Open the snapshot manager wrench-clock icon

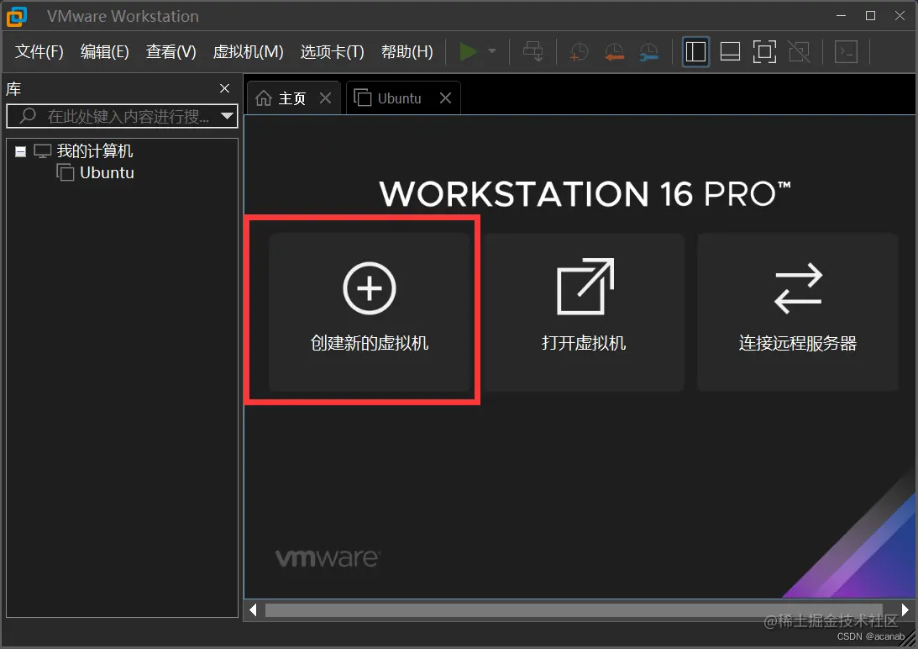[x=648, y=51]
